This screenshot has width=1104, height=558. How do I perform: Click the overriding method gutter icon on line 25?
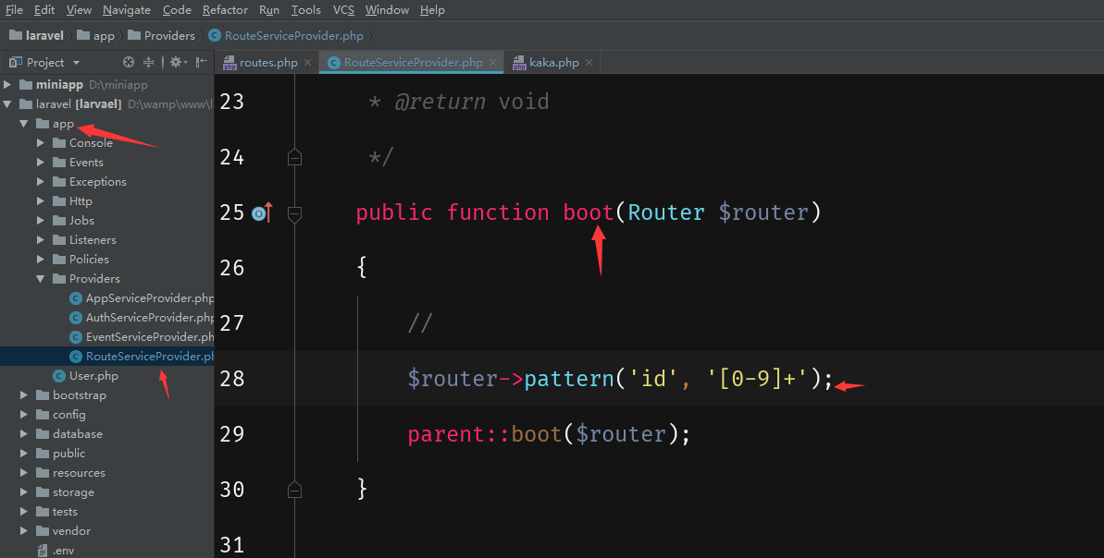(x=262, y=212)
